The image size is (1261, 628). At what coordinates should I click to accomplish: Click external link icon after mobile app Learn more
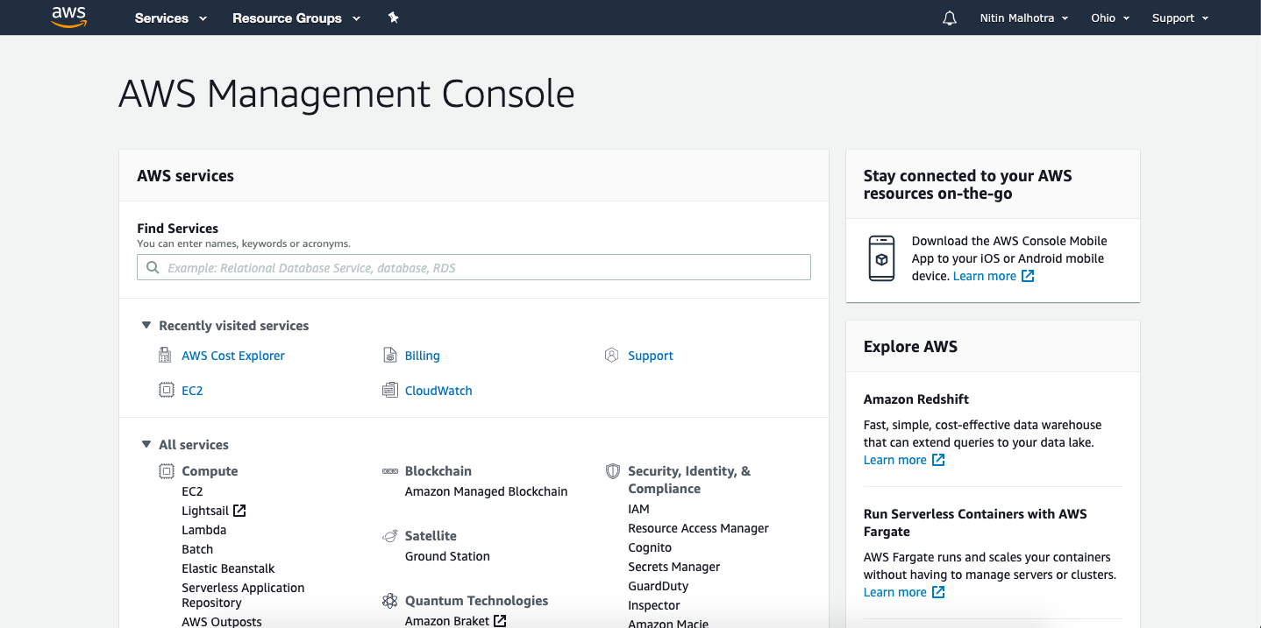pos(1028,276)
